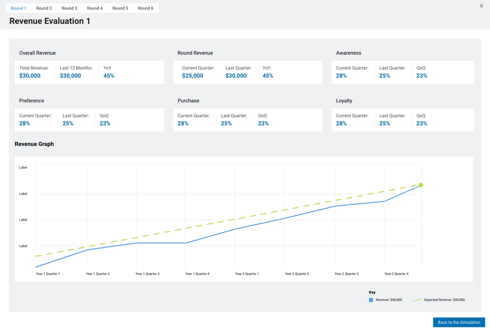The height and width of the screenshot is (332, 490).
Task: Click the green endpoint marker on graph
Action: click(421, 185)
